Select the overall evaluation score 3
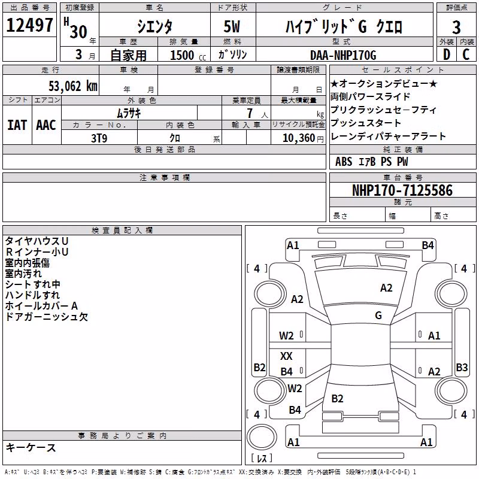Viewport: 479px width, 479px height. 456,28
